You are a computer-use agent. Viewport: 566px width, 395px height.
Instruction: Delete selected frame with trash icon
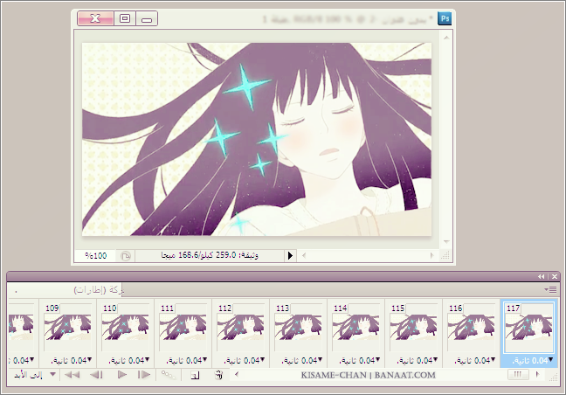(x=218, y=374)
